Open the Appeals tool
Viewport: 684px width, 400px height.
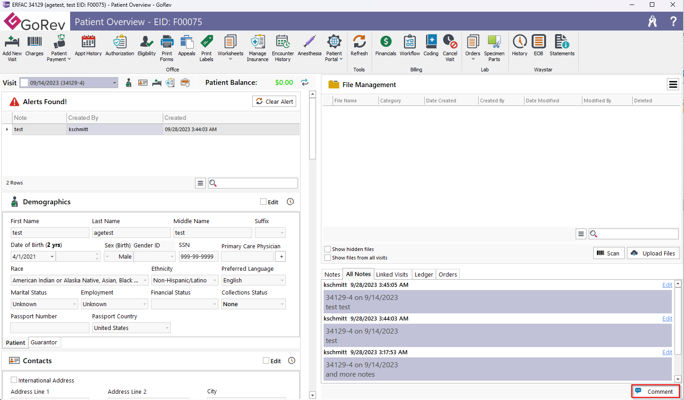click(187, 45)
